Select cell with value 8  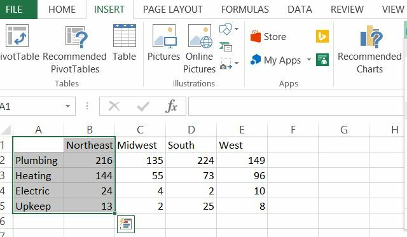coord(242,206)
